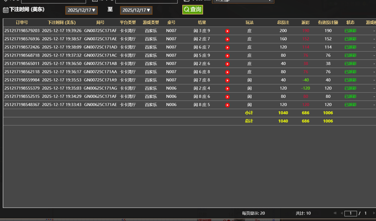376x221 pixels.
Task: Open replay icon for round GN00625C171AG
Action: point(227,89)
